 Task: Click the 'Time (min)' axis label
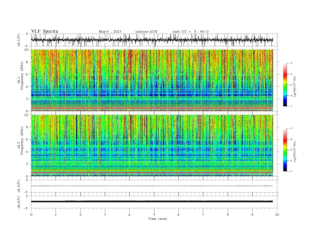158,219
